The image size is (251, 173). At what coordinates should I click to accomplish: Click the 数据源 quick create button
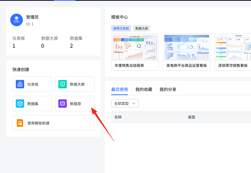coord(75,104)
